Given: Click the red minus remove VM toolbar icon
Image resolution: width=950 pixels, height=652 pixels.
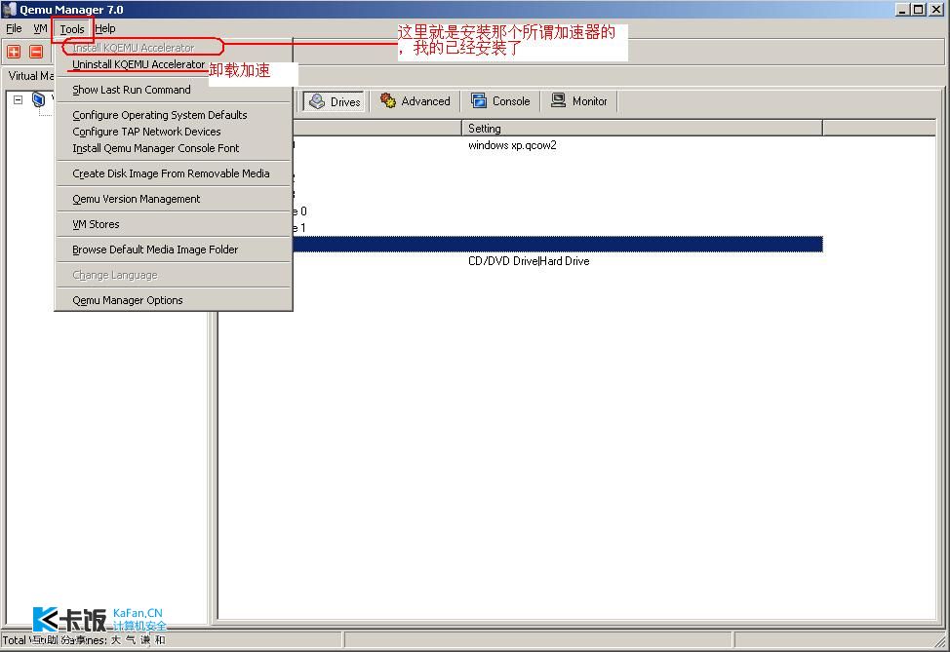Looking at the screenshot, I should point(36,52).
